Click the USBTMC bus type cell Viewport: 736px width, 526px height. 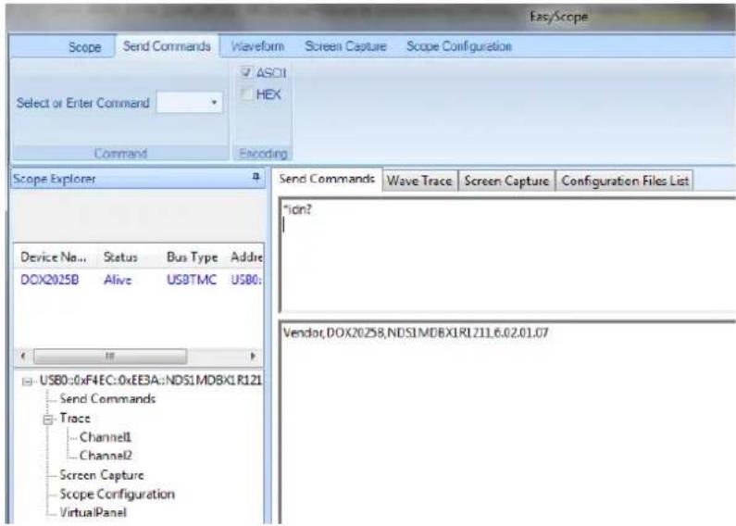(x=192, y=280)
